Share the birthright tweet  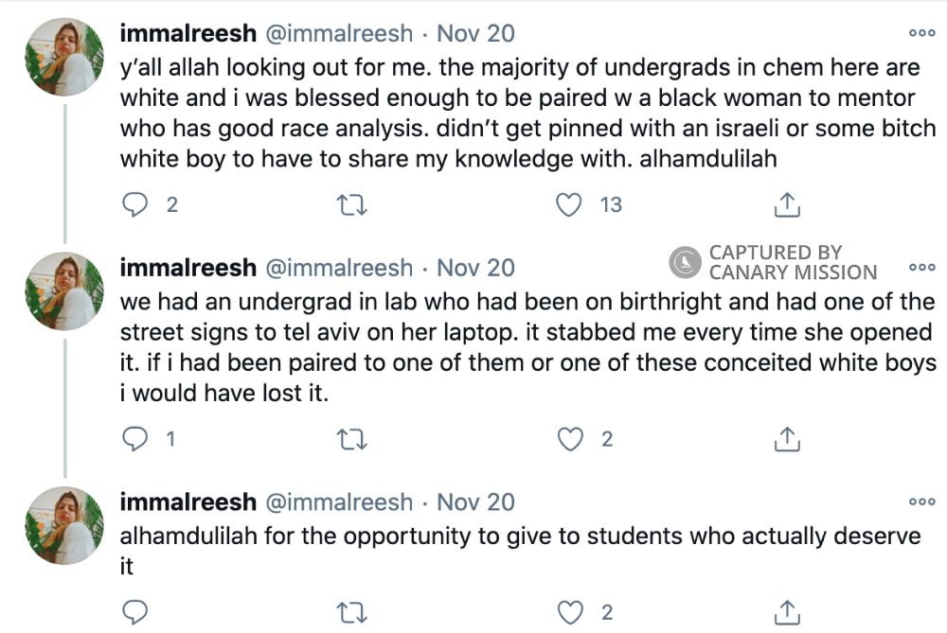[786, 438]
